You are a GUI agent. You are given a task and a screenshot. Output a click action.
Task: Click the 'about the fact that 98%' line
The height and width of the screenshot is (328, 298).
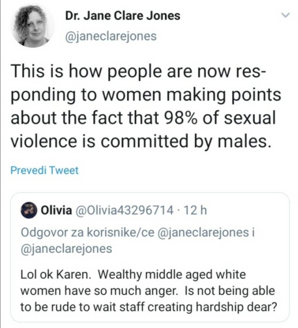pyautogui.click(x=143, y=118)
